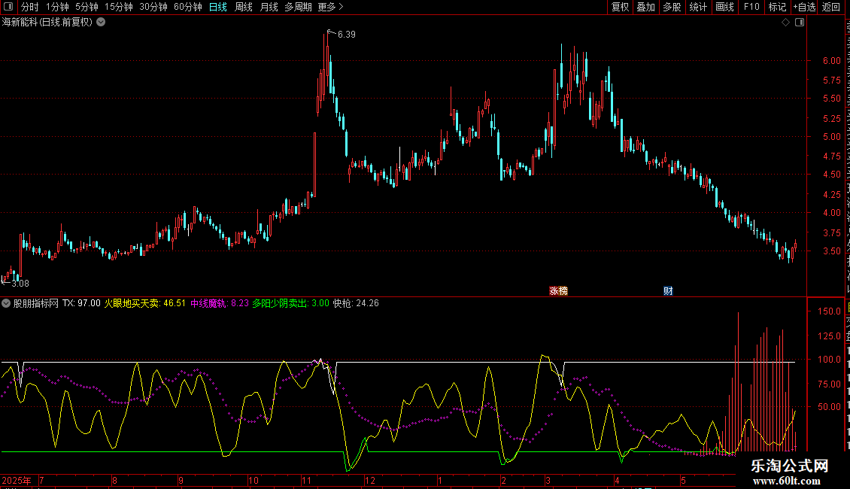Switch to 周线 weekly chart

244,7
